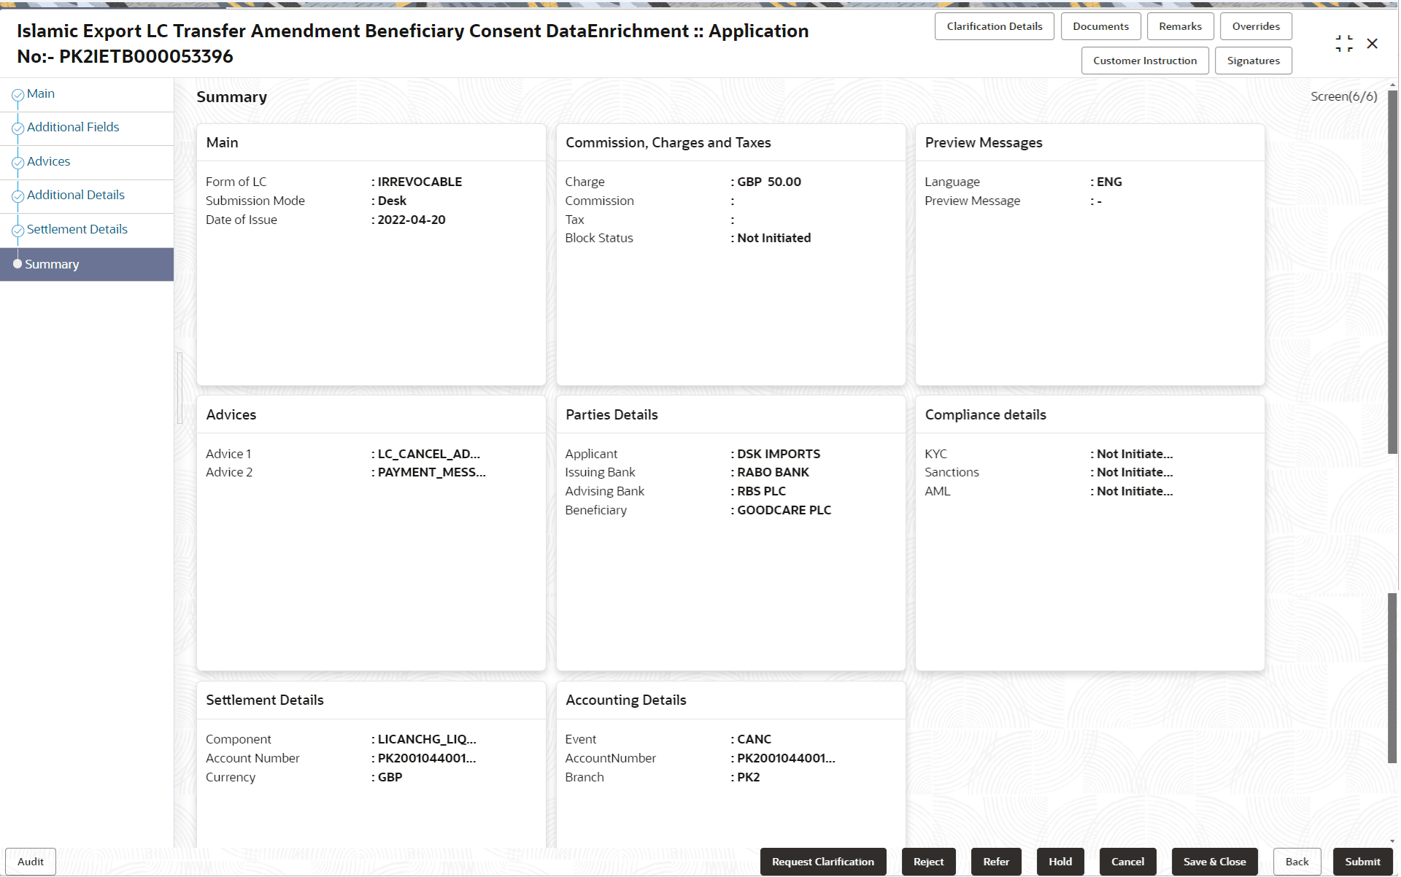Viewport: 1401px width, 877px height.
Task: Open the Documents tab
Action: pyautogui.click(x=1100, y=26)
